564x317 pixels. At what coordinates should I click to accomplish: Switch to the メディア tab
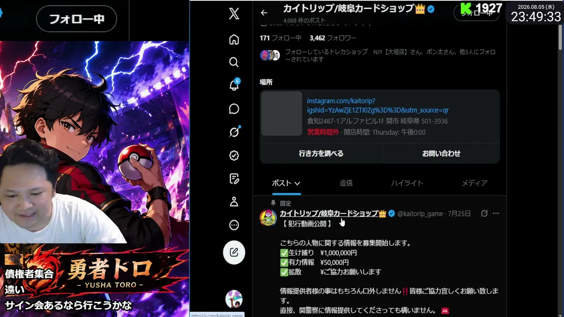475,183
